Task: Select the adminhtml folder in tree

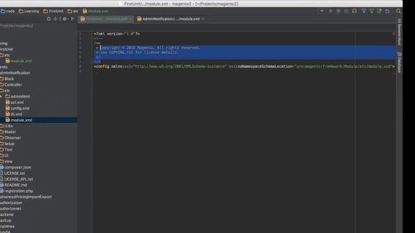Action: pos(18,96)
